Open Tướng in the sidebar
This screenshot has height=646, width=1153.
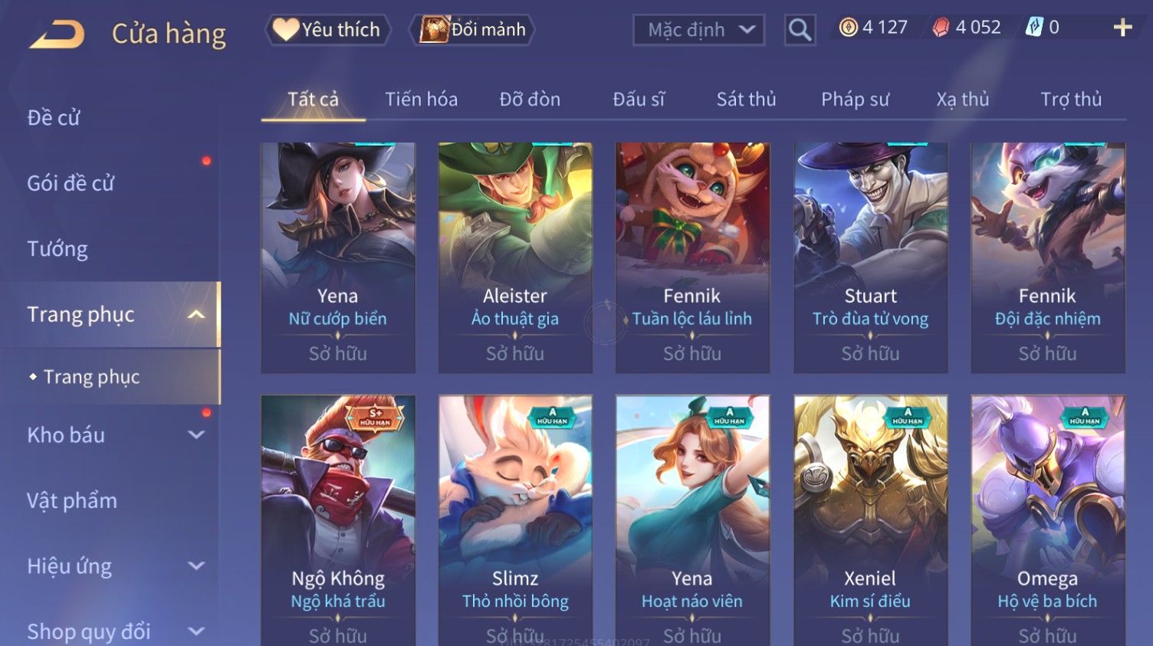57,249
